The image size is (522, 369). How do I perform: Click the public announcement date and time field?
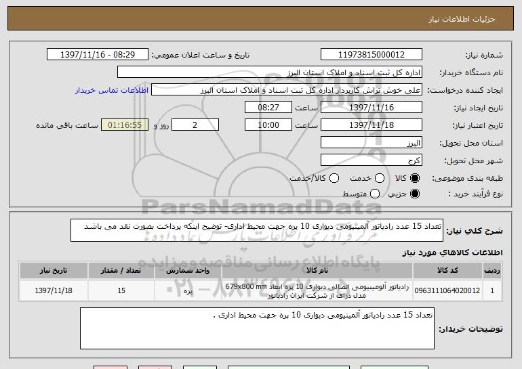pos(99,55)
